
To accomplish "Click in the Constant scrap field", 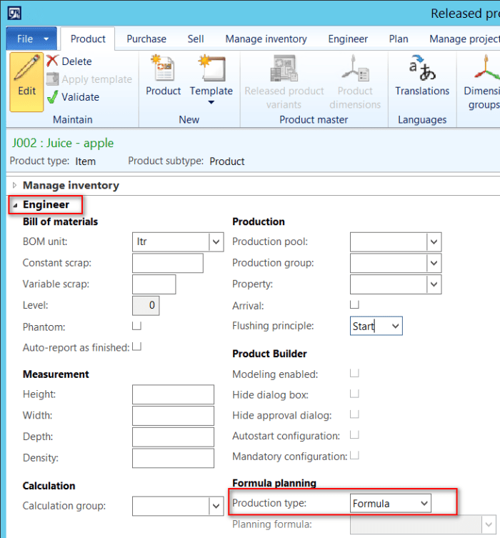I will coord(168,263).
